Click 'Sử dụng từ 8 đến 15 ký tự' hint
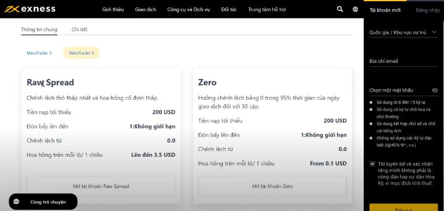Screen dimensions: 444x211 point(401,102)
